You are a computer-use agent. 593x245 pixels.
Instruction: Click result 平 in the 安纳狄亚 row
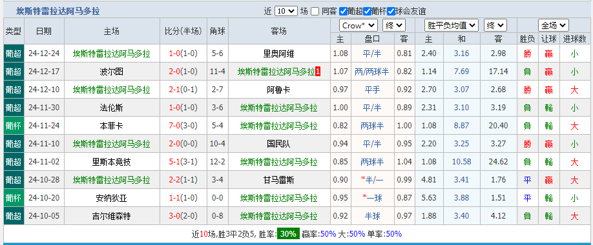pos(527,198)
